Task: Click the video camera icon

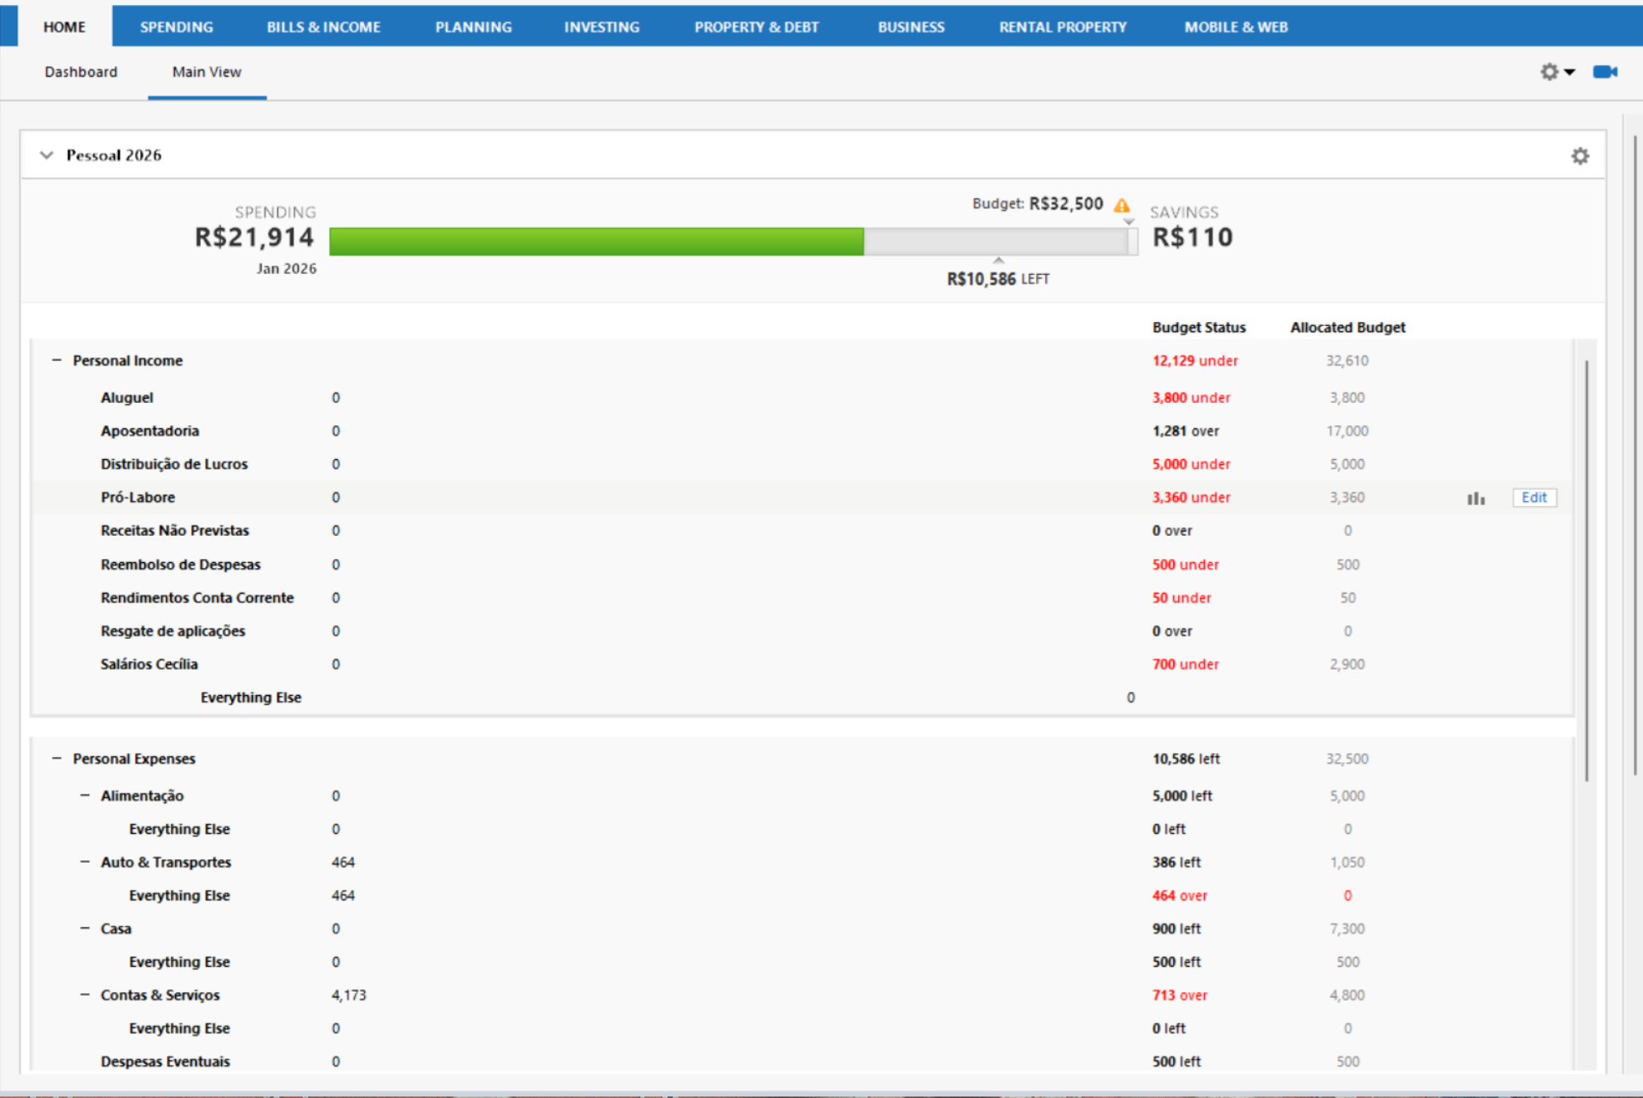Action: [1604, 72]
